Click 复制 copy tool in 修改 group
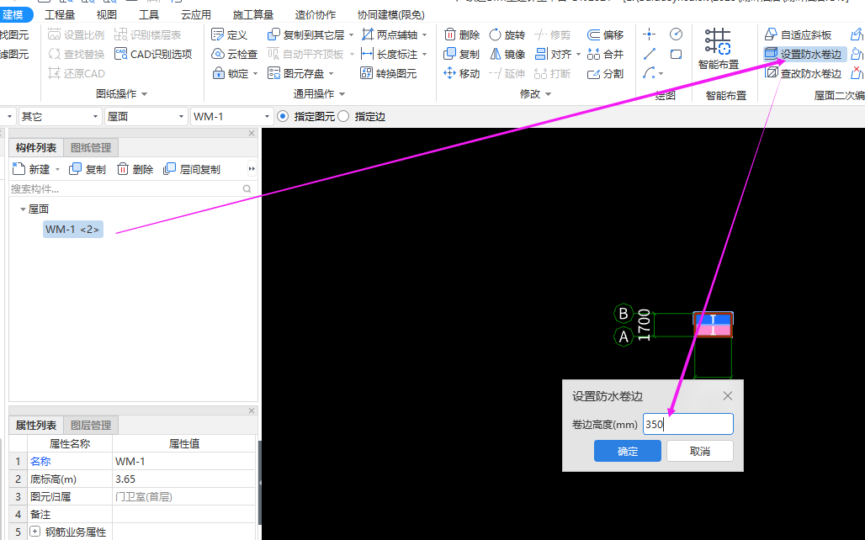Image resolution: width=865 pixels, height=540 pixels. click(462, 54)
